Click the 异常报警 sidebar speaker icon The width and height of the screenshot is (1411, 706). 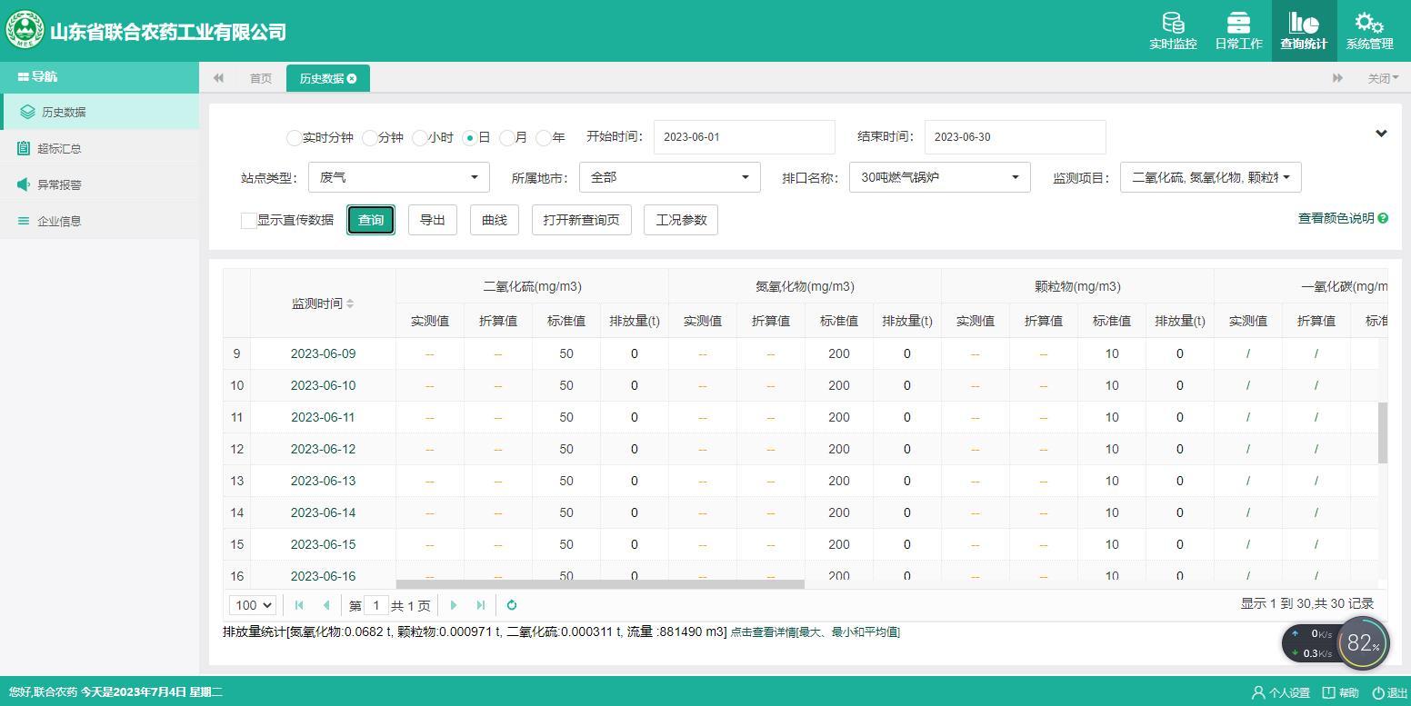click(x=24, y=184)
